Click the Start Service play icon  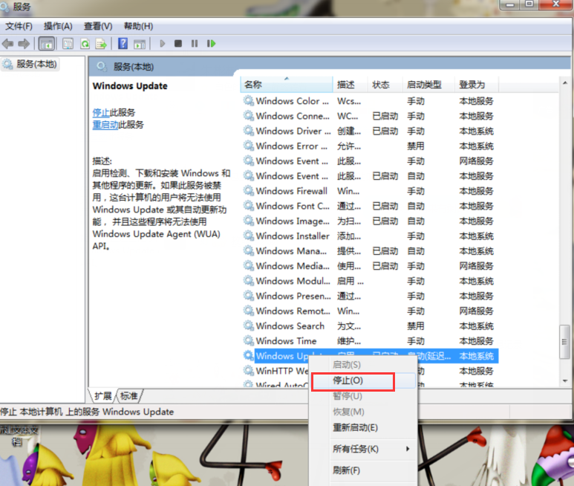pyautogui.click(x=162, y=44)
